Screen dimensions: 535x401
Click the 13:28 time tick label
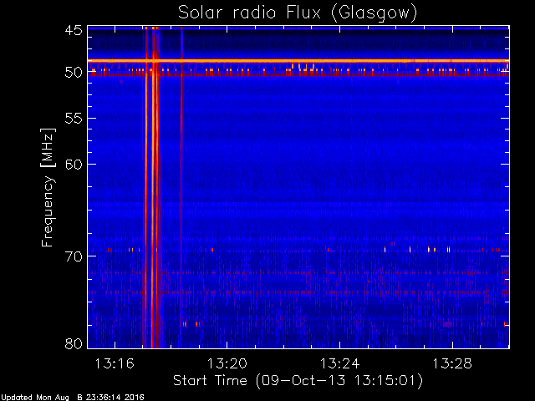tap(452, 363)
